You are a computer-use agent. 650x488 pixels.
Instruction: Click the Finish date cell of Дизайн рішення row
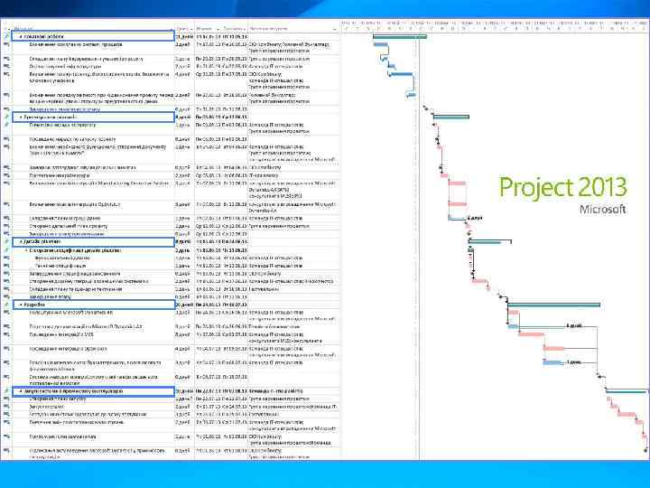(x=235, y=241)
